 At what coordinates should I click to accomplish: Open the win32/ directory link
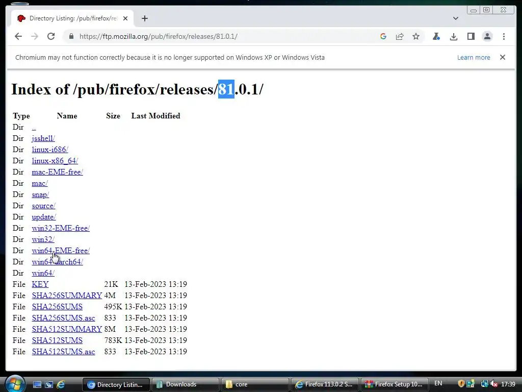pyautogui.click(x=43, y=239)
